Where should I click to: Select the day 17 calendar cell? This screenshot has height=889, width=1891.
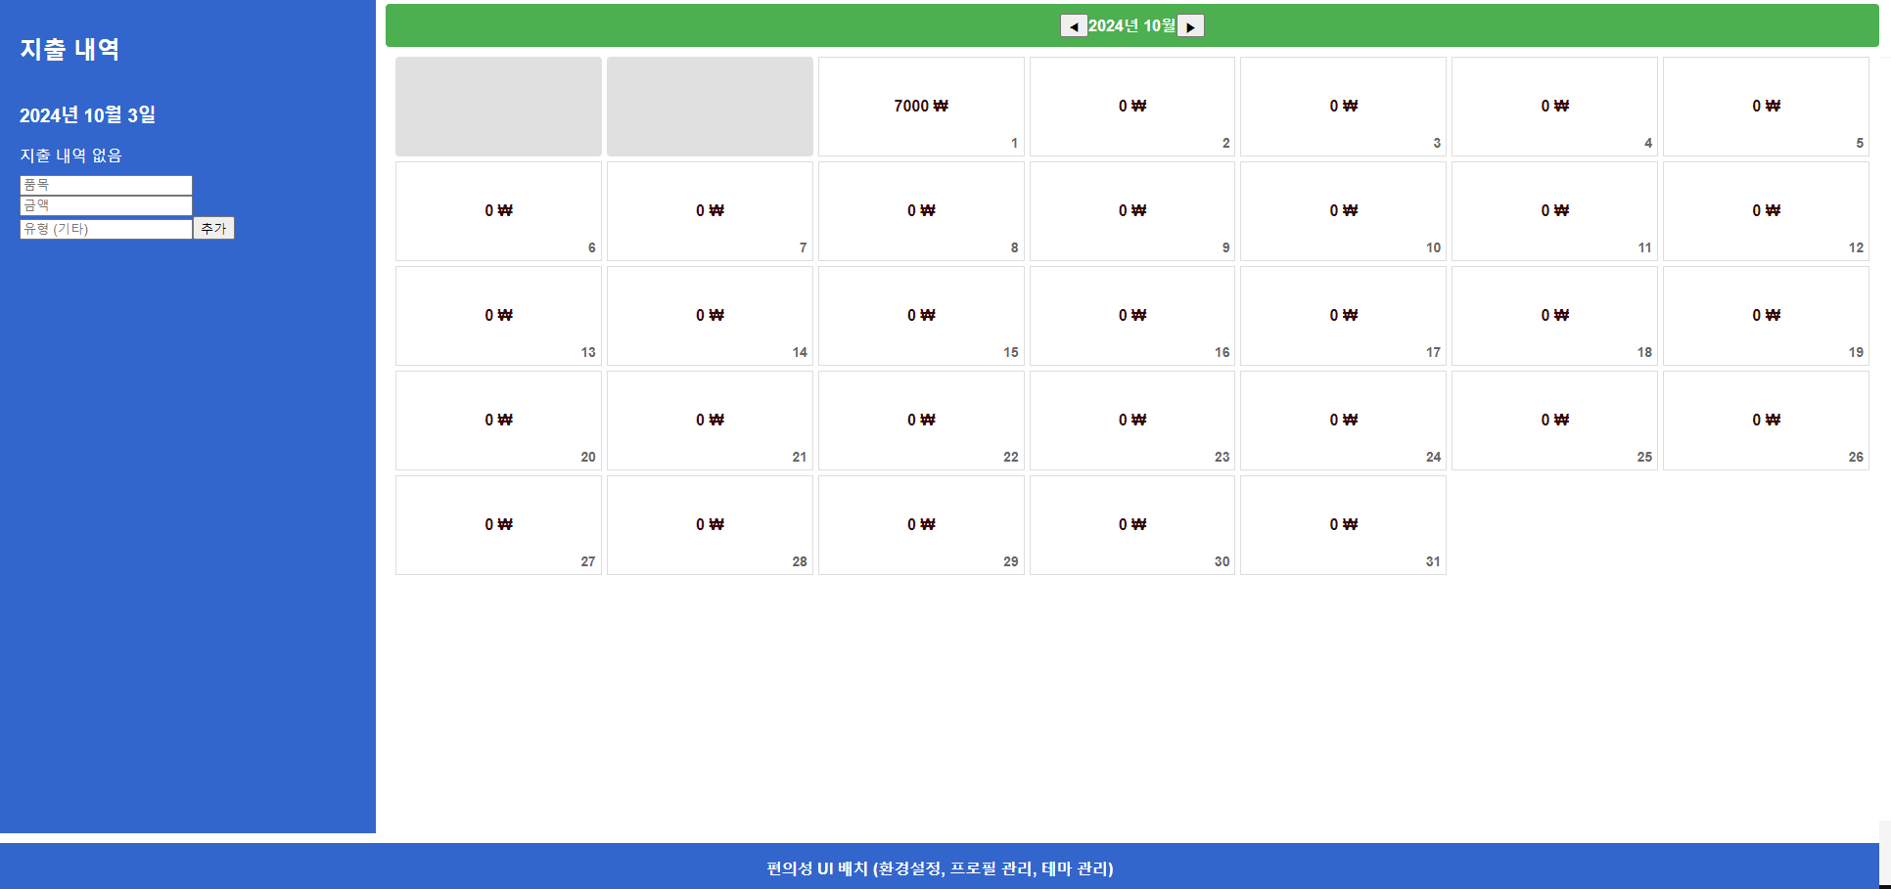pyautogui.click(x=1343, y=316)
